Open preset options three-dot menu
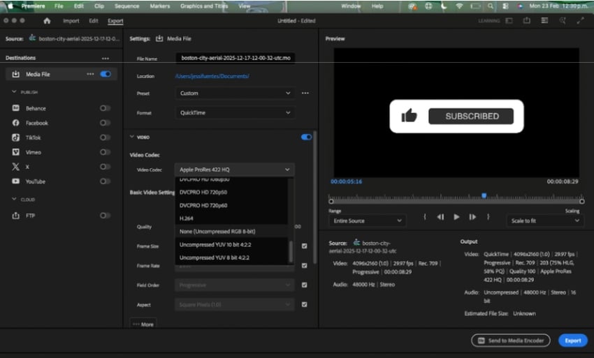Viewport: 594px width, 358px height. pos(305,93)
